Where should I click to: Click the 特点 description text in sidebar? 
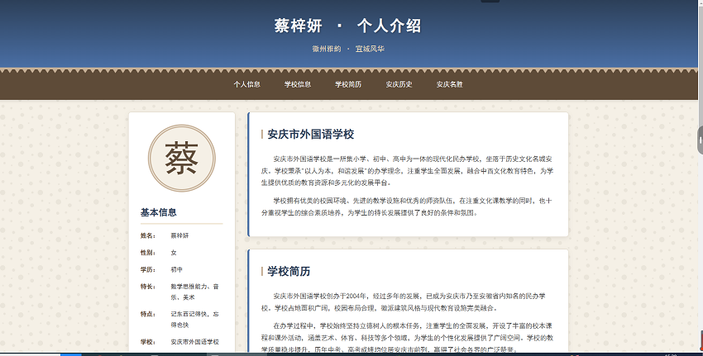(194, 319)
